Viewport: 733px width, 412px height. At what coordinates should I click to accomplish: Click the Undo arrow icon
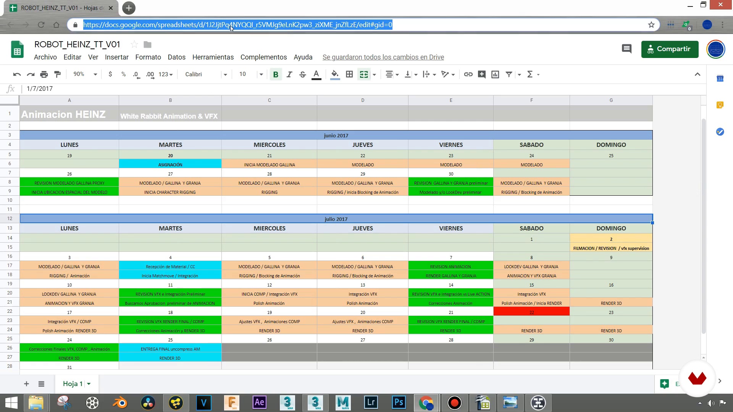pyautogui.click(x=17, y=74)
